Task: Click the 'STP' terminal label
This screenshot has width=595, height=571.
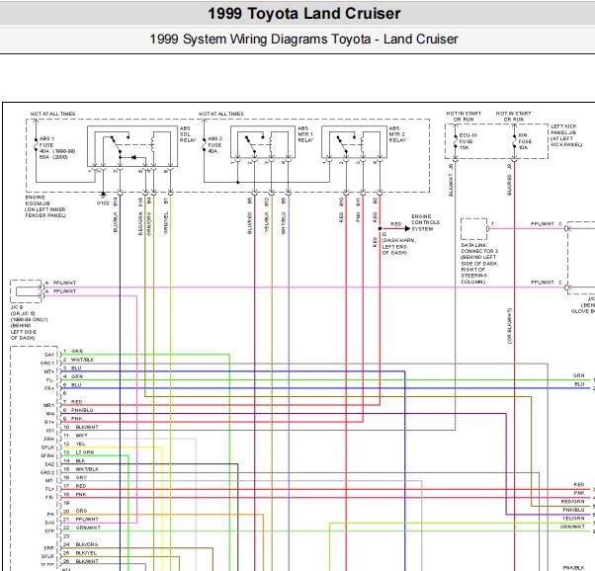Action: click(x=49, y=531)
